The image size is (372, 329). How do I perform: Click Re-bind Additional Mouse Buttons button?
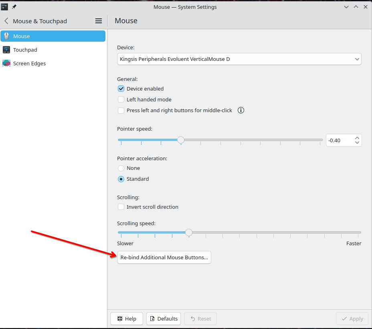coord(164,257)
